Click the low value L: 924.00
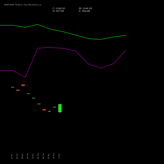Viewport: 164px width, 164px height. 84,11
